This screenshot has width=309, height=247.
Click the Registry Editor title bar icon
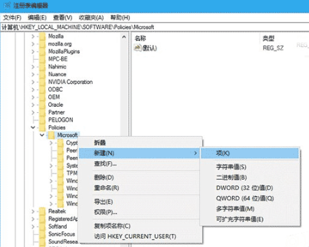[x=7, y=5]
